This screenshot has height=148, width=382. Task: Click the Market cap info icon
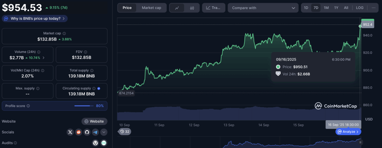(x=64, y=33)
